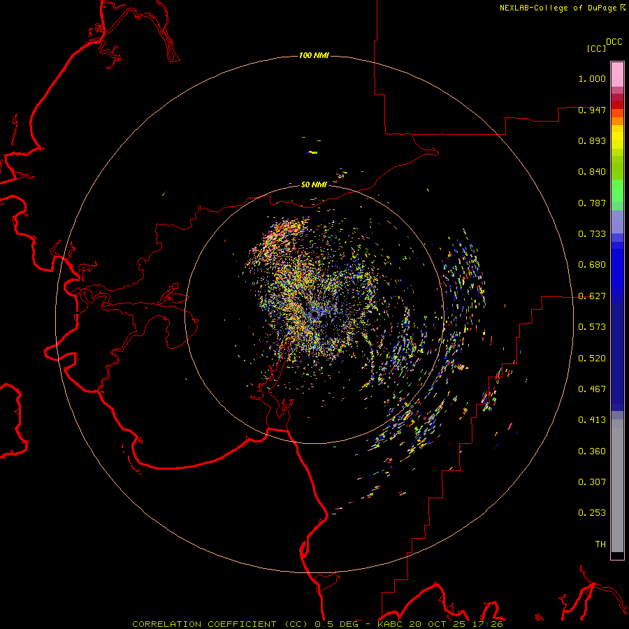629x629 pixels.
Task: Click the TH threshold label
Action: point(600,544)
